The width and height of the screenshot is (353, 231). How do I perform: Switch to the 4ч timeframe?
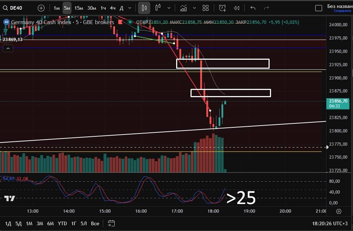click(x=113, y=8)
